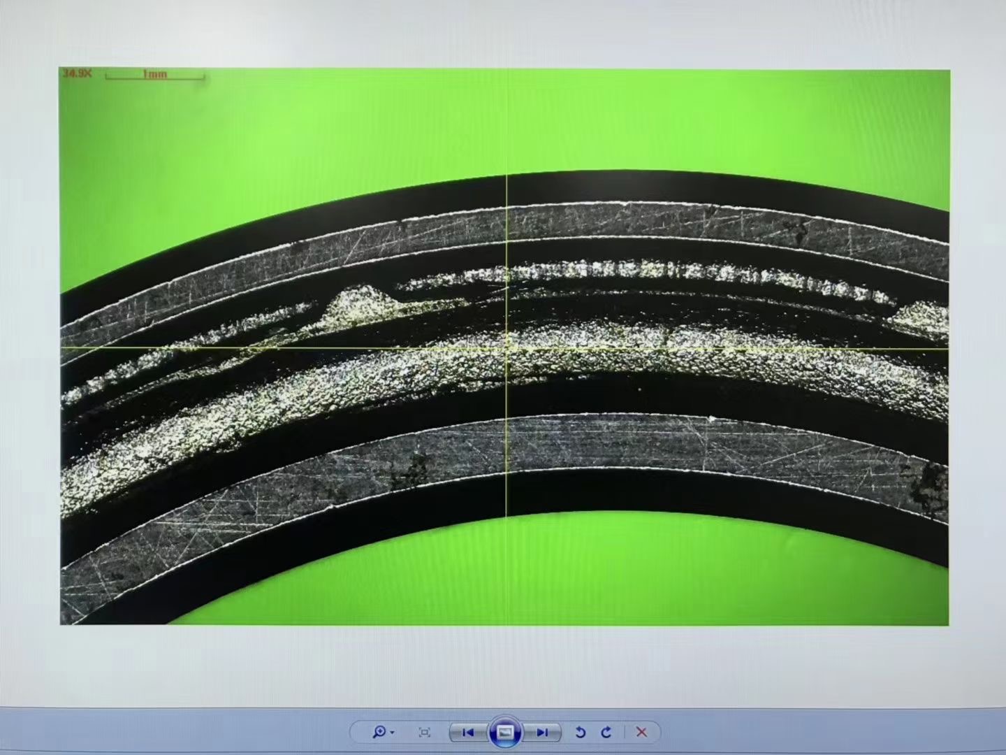Go to the next image
Viewport: 1006px width, 755px height.
(x=542, y=732)
